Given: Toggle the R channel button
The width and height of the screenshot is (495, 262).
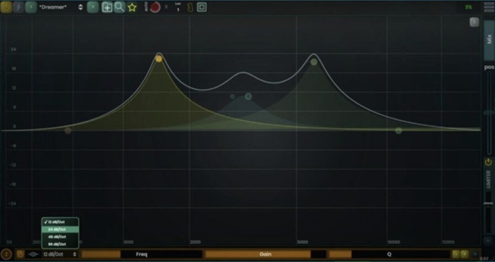Looking at the screenshot, I should [465, 254].
